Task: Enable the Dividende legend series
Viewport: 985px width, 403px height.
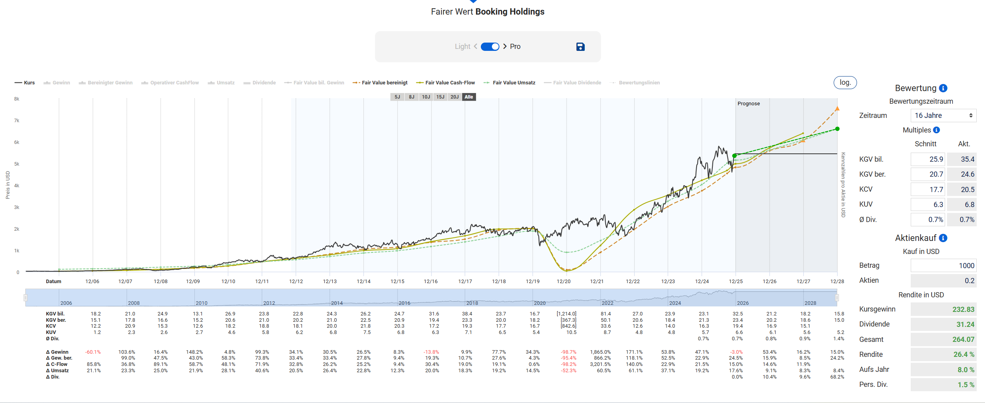Action: click(260, 83)
